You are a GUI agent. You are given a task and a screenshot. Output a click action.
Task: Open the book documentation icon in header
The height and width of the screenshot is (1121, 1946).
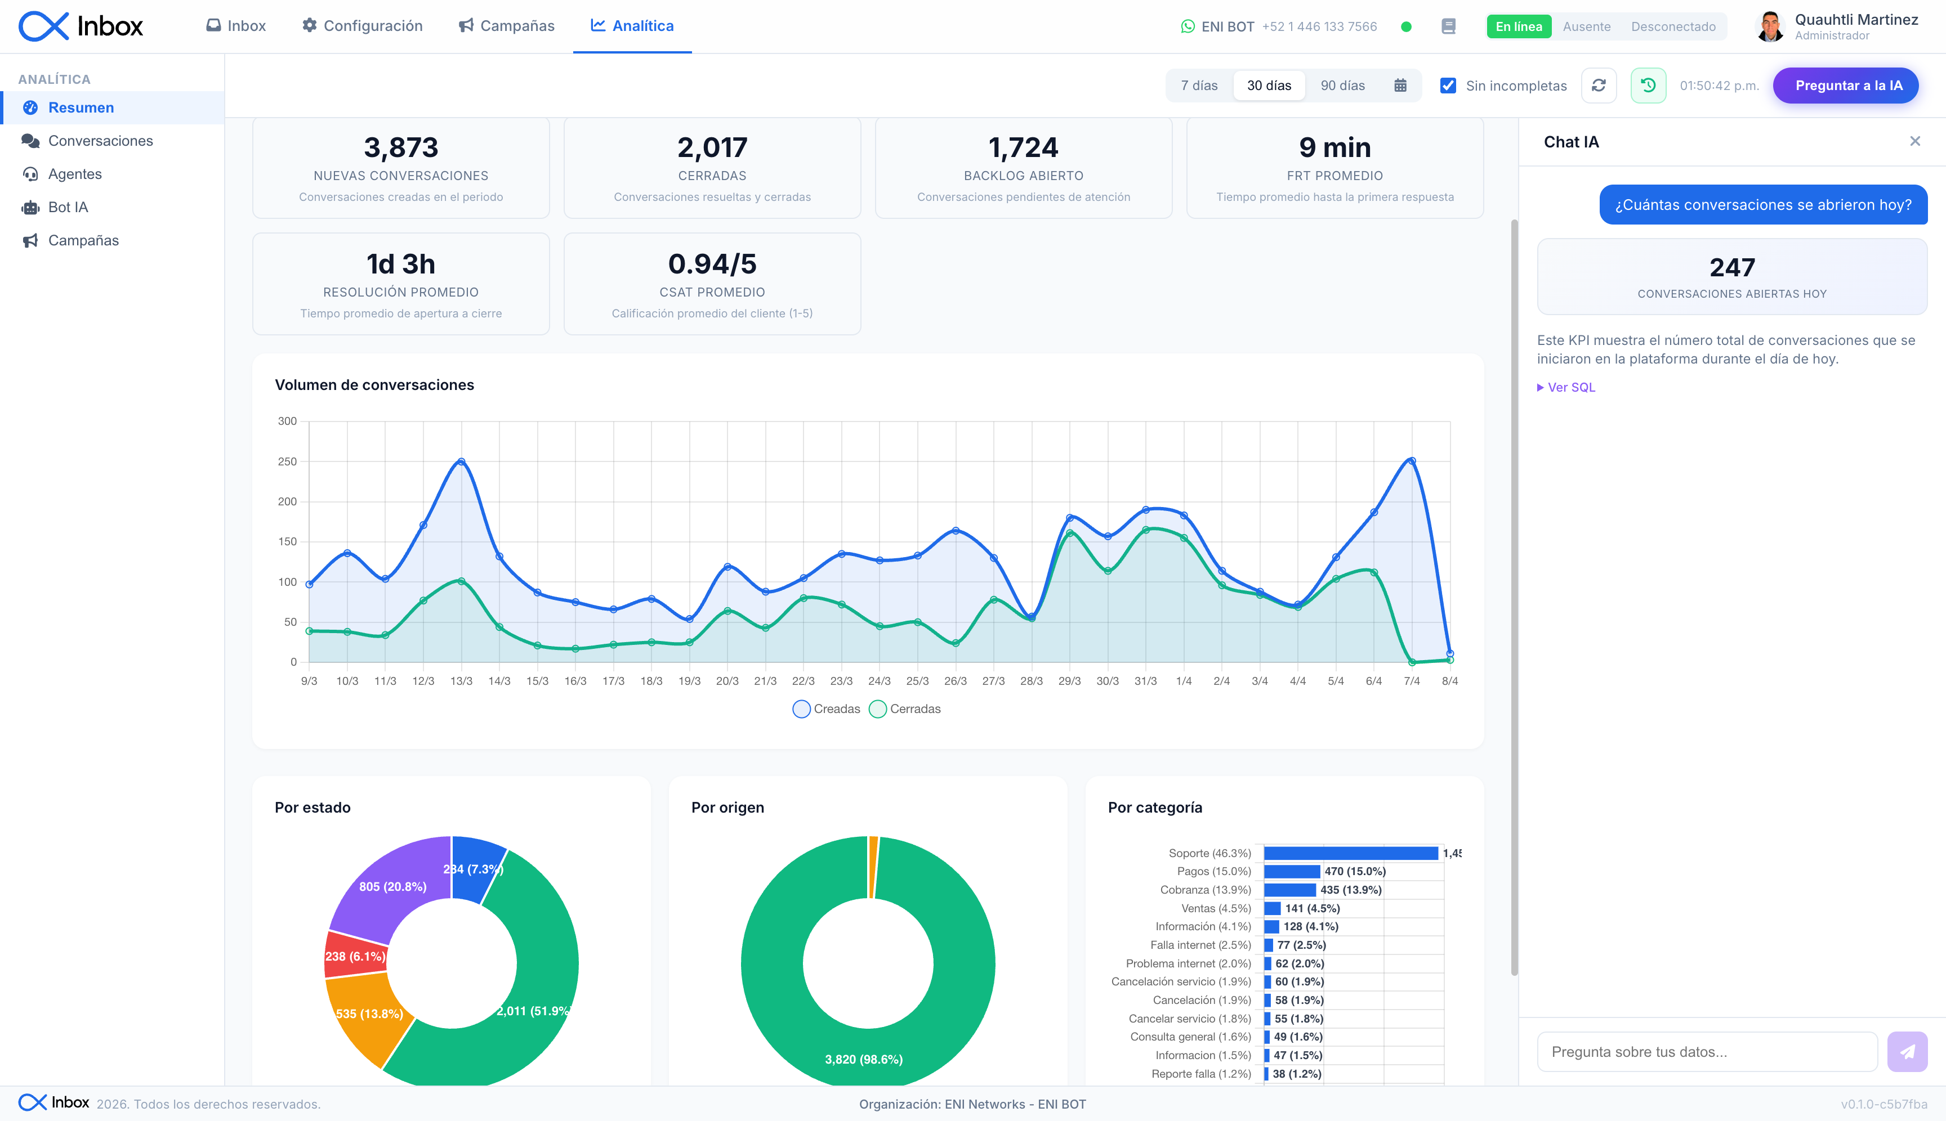coord(1448,26)
